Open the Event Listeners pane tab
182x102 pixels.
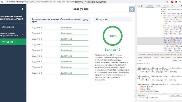tap(166, 57)
